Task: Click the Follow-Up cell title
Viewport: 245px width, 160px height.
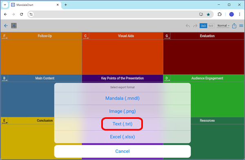Action: [x=45, y=36]
